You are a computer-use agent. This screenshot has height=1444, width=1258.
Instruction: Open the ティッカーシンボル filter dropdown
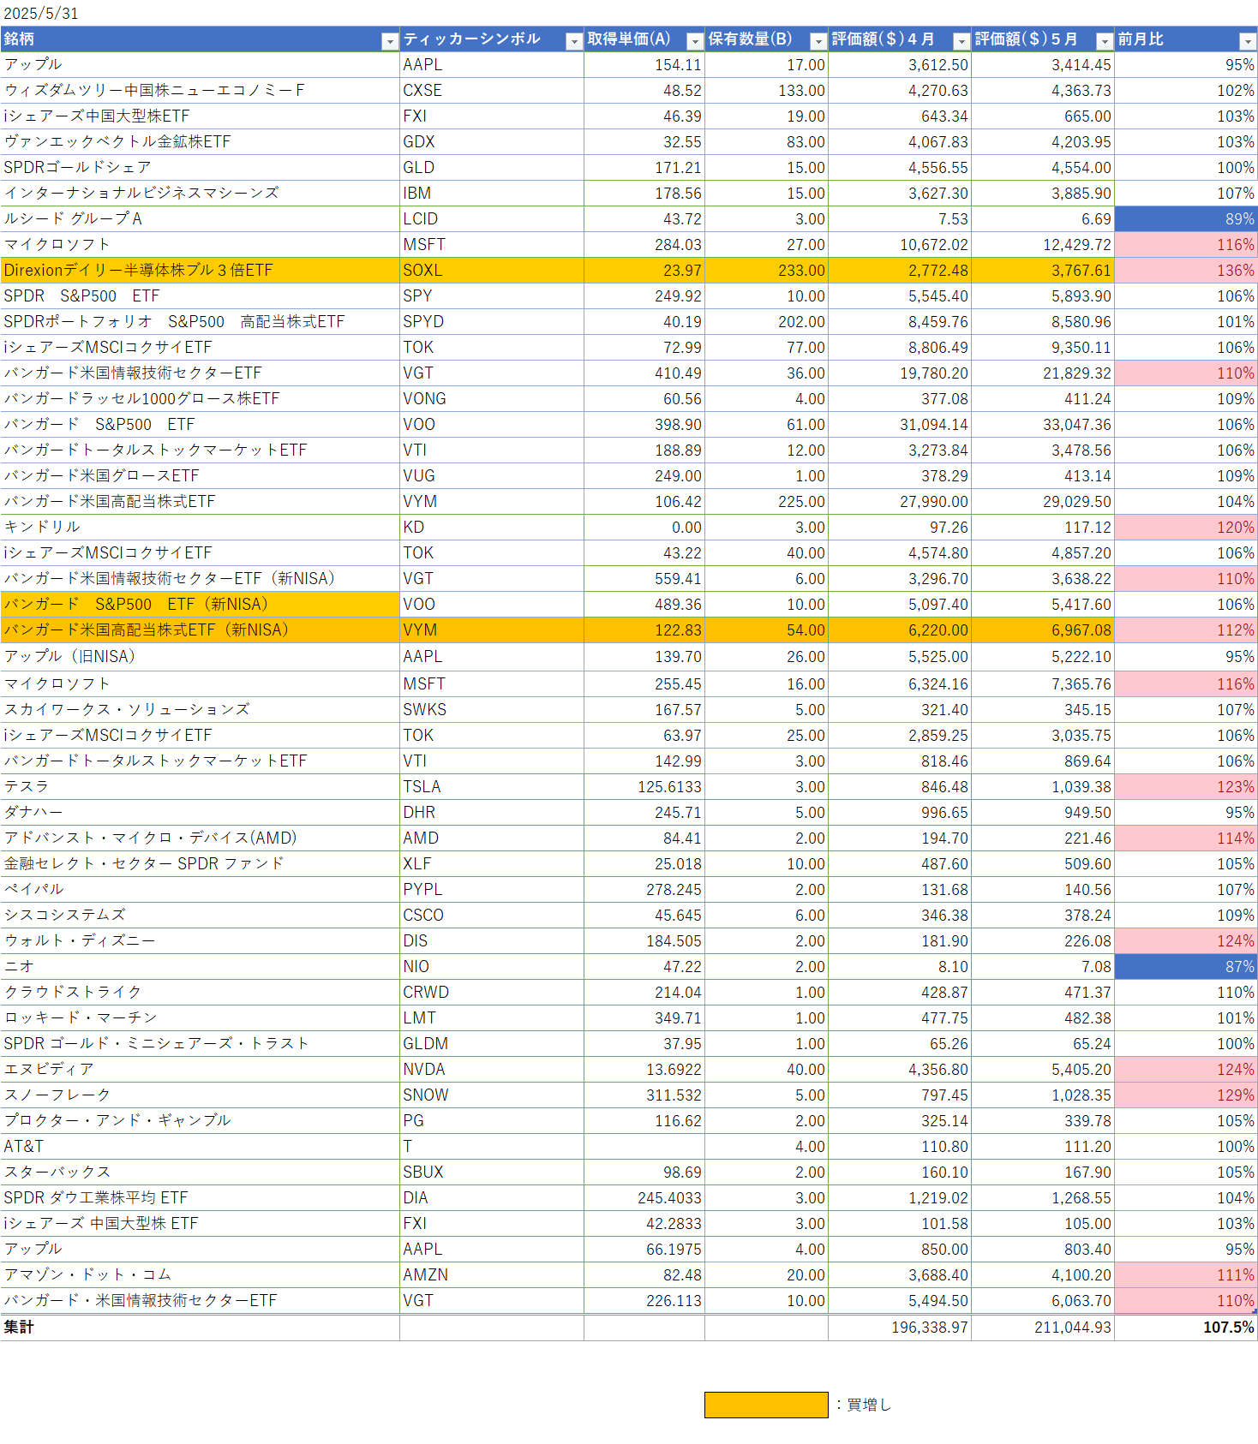[574, 41]
